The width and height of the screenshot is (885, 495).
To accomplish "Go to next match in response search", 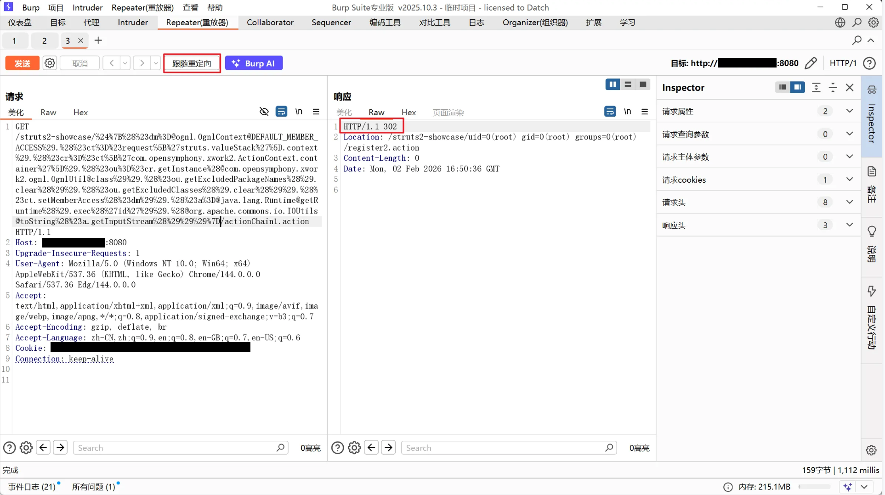I will tap(389, 448).
